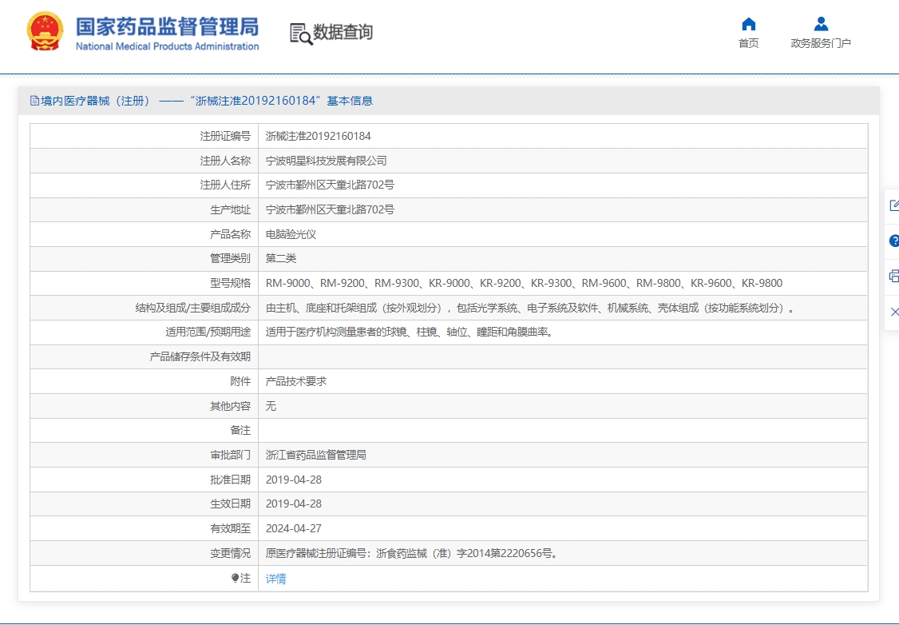Click the 备注 label
The image size is (899, 625).
click(x=241, y=430)
